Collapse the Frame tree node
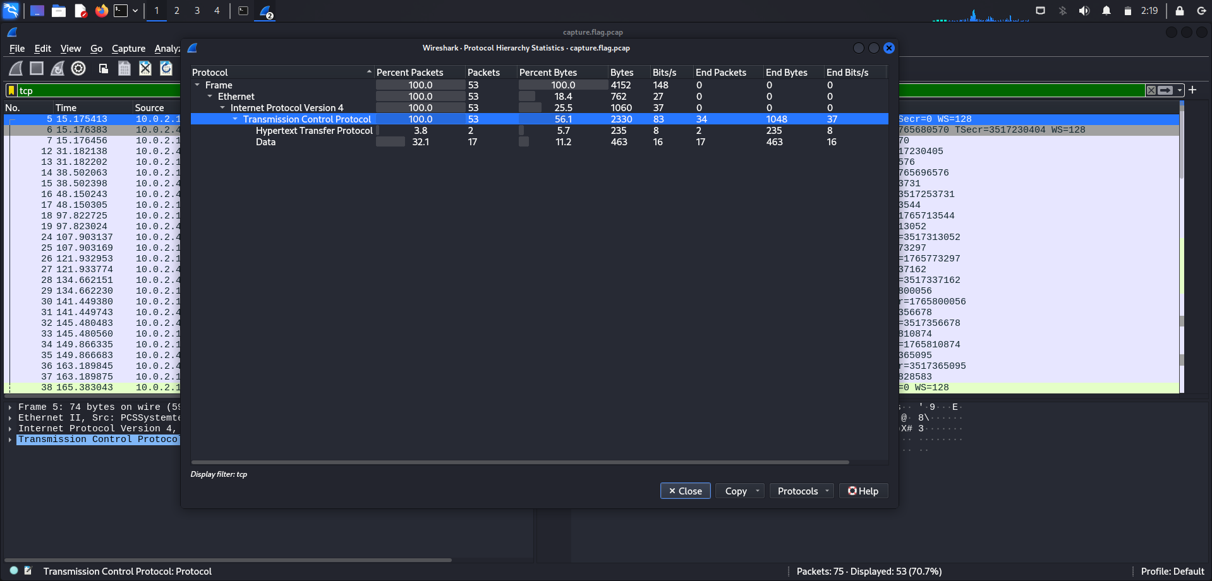Viewport: 1212px width, 581px height. tap(197, 85)
